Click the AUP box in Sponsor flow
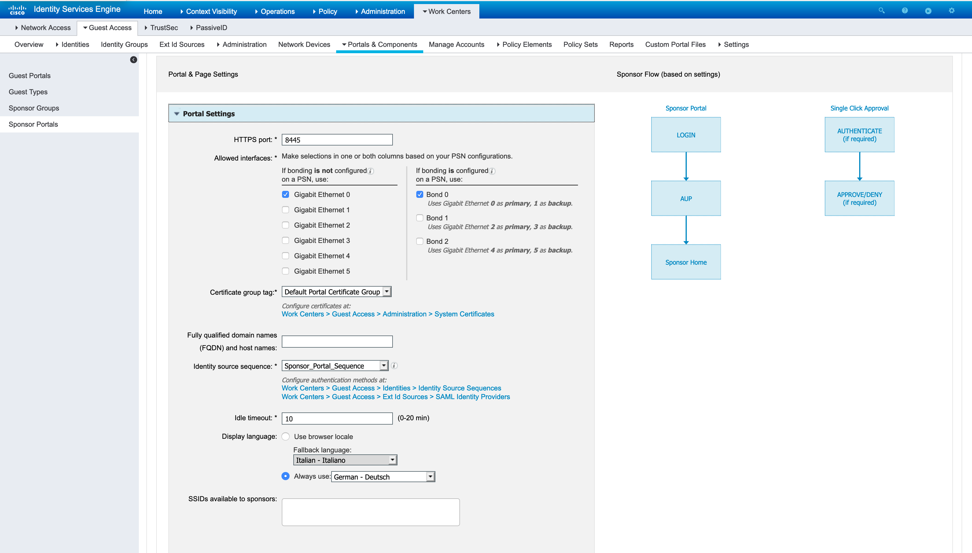This screenshot has height=553, width=972. point(686,198)
